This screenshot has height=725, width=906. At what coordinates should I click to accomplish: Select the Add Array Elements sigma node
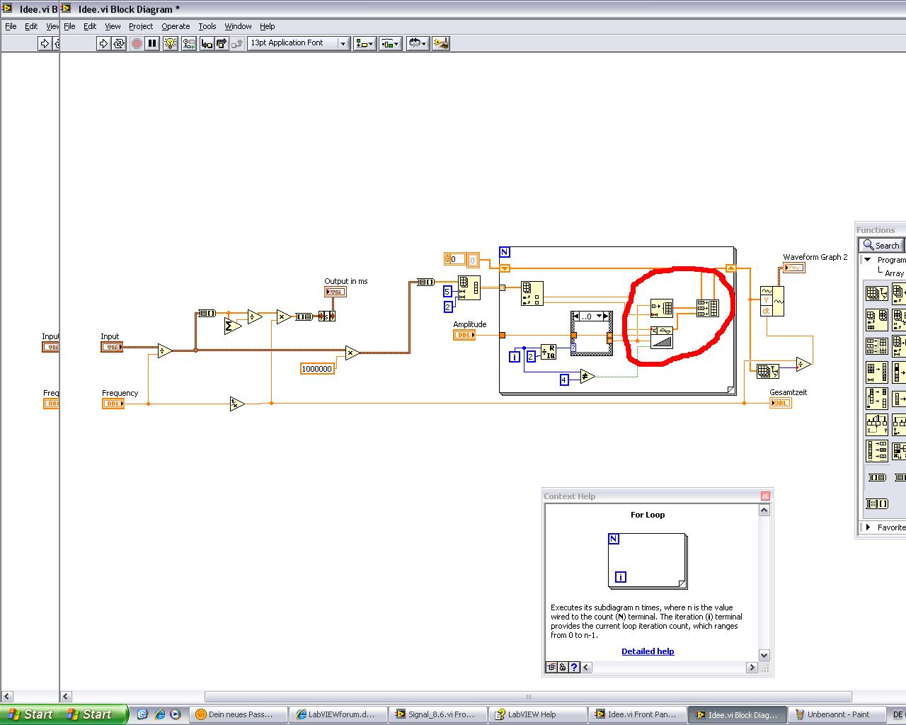click(x=232, y=326)
